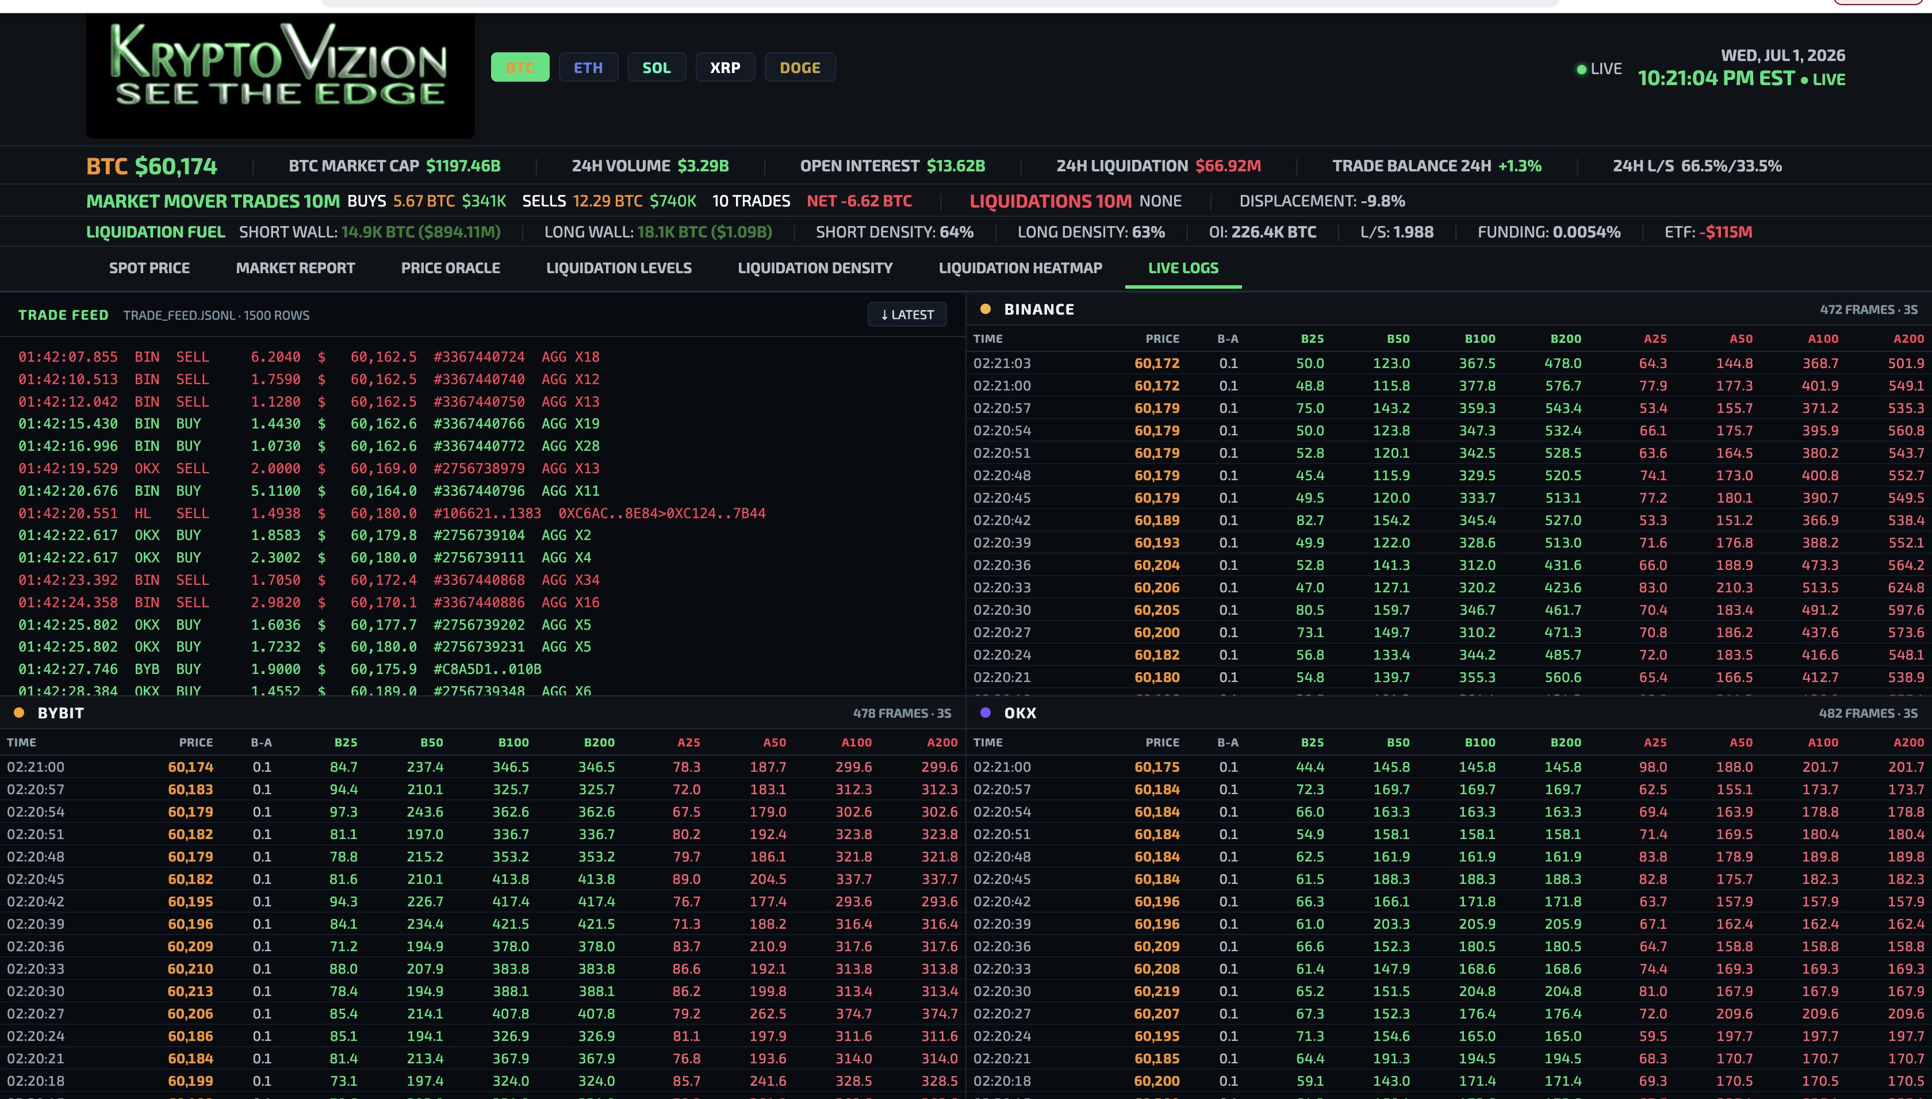Click the MARKET MOVER TRADES 10M label
Viewport: 1932px width, 1099px height.
(213, 201)
